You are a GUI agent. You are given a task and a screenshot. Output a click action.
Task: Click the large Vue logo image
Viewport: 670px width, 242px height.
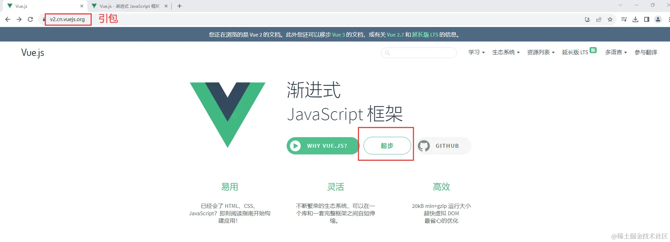(227, 115)
